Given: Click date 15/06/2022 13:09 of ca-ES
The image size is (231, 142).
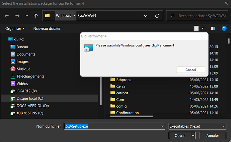Looking at the screenshot, I should (x=204, y=86).
